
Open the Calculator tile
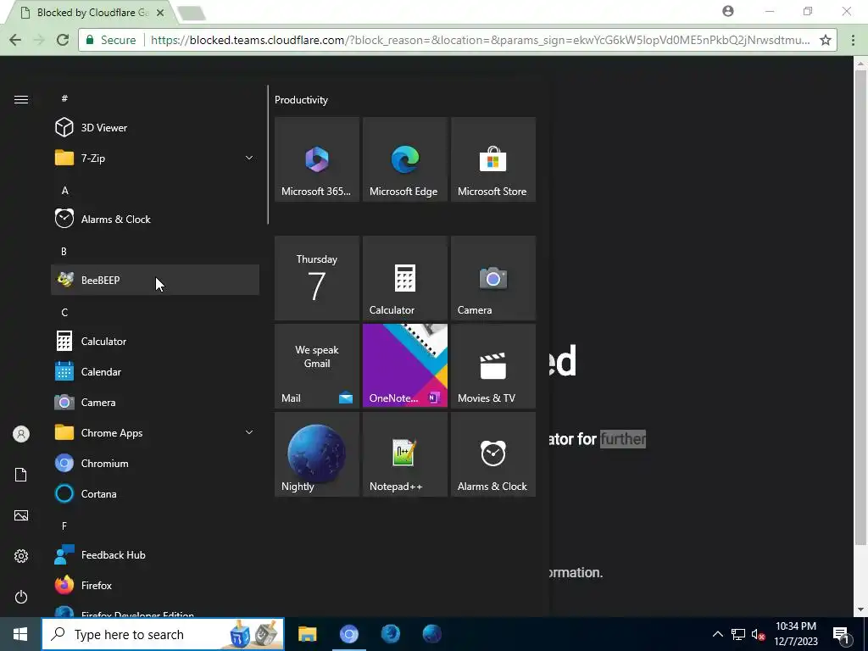pyautogui.click(x=404, y=278)
